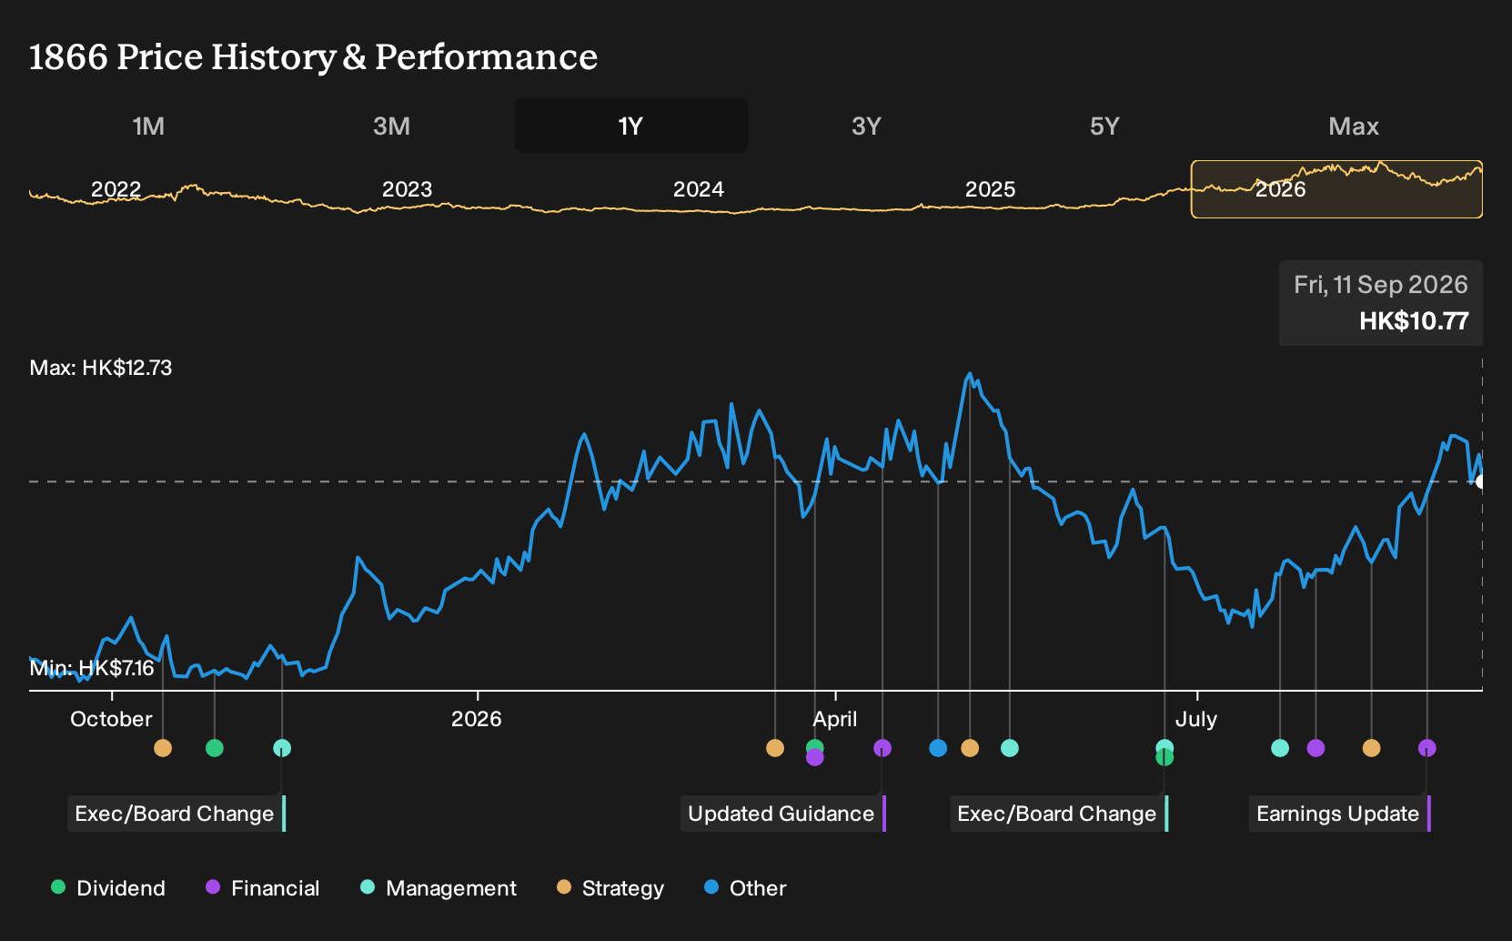The image size is (1512, 941).
Task: Select the 1Y range tab
Action: (x=631, y=126)
